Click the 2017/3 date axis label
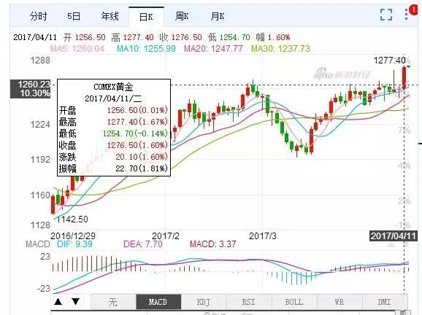The image size is (422, 315). 262,236
